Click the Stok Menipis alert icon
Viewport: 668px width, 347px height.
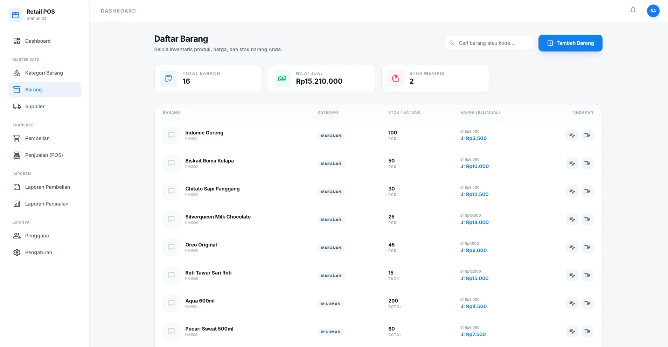pos(396,78)
